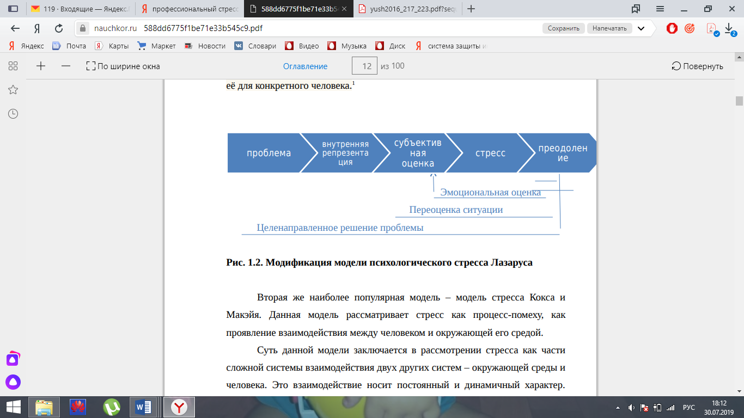Image resolution: width=744 pixels, height=418 pixels.
Task: Click the red Adblock hand icon
Action: coord(672,28)
